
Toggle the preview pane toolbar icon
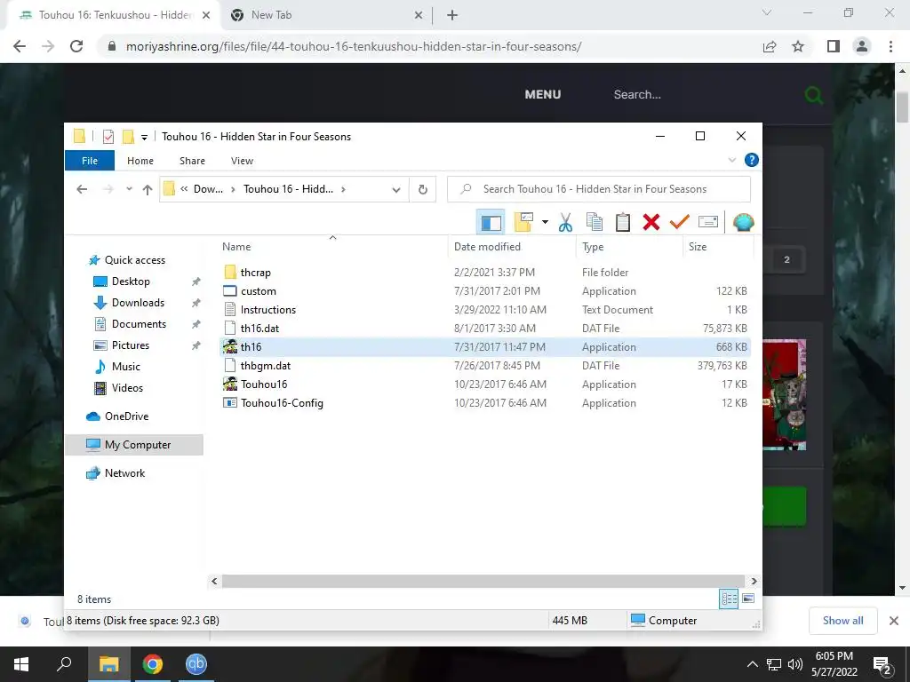coord(491,222)
